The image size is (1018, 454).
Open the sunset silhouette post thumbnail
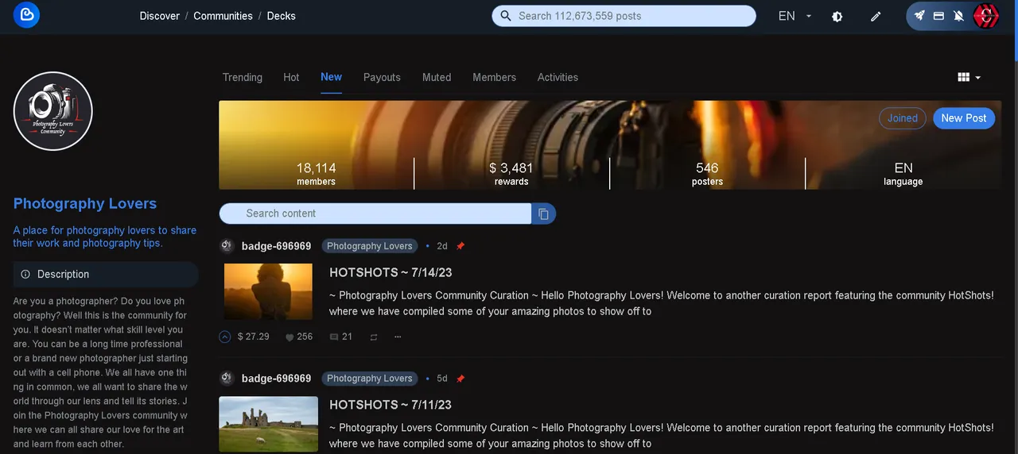tap(268, 291)
